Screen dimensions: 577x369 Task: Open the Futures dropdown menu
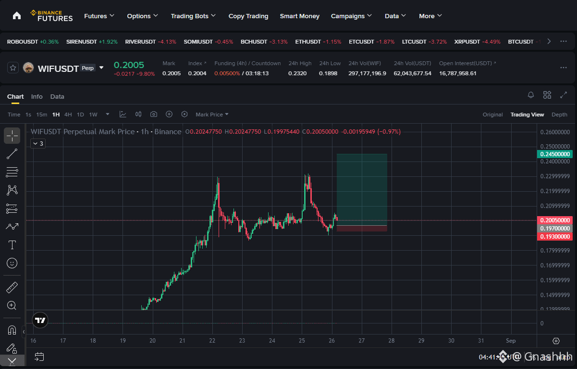(99, 16)
